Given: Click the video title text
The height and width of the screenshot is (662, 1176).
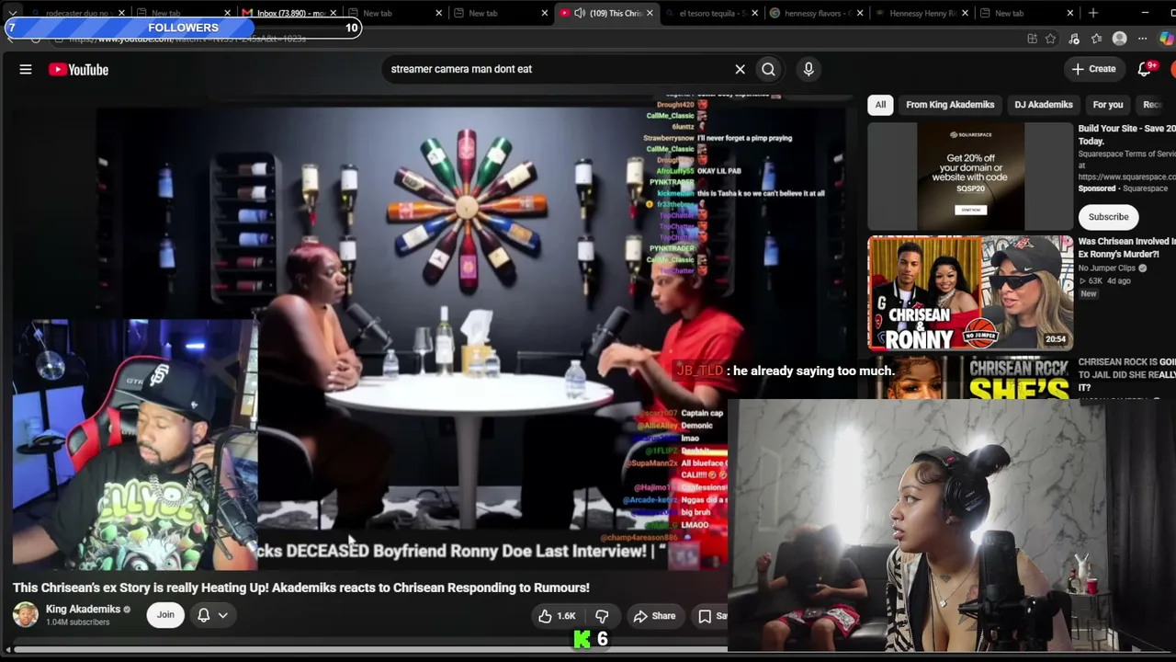Looking at the screenshot, I should tap(301, 588).
